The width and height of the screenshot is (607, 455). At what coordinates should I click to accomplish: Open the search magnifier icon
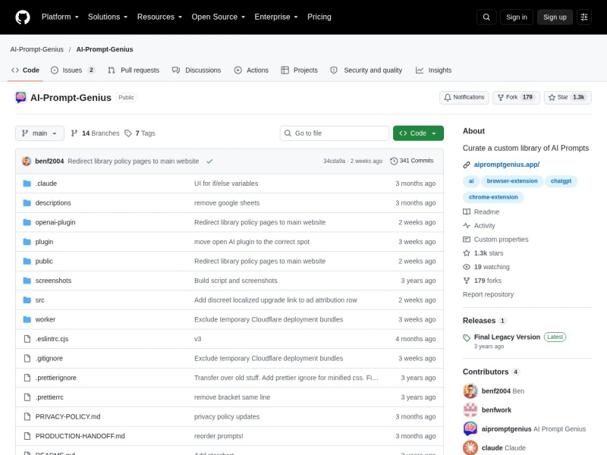click(x=486, y=17)
